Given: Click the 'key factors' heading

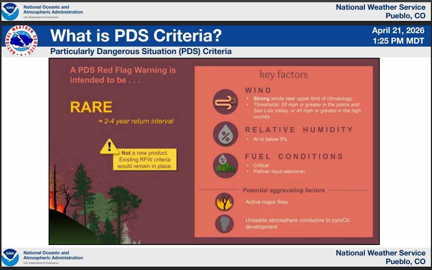Looking at the screenshot, I should [x=284, y=75].
